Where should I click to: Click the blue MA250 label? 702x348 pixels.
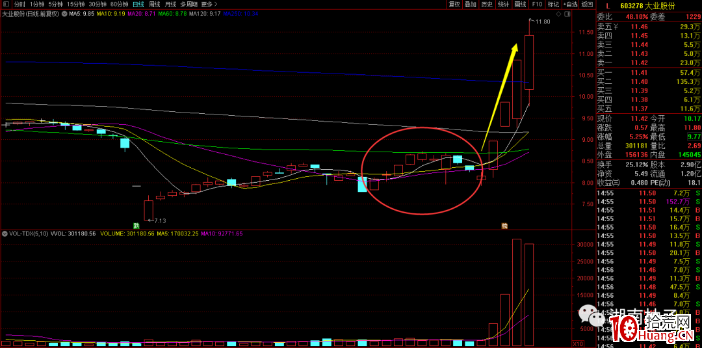pos(241,14)
